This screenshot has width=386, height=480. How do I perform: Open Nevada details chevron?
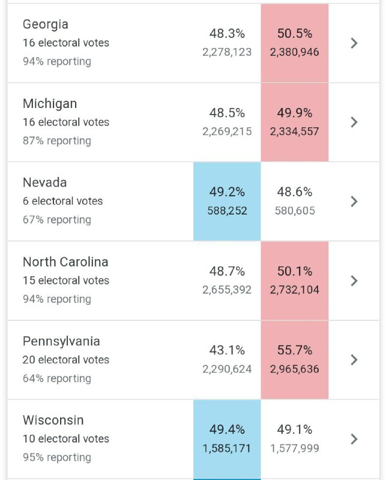click(x=354, y=201)
